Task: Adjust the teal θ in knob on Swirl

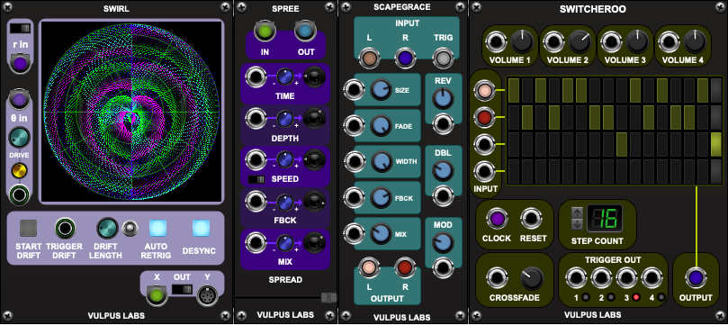Action: pyautogui.click(x=20, y=138)
